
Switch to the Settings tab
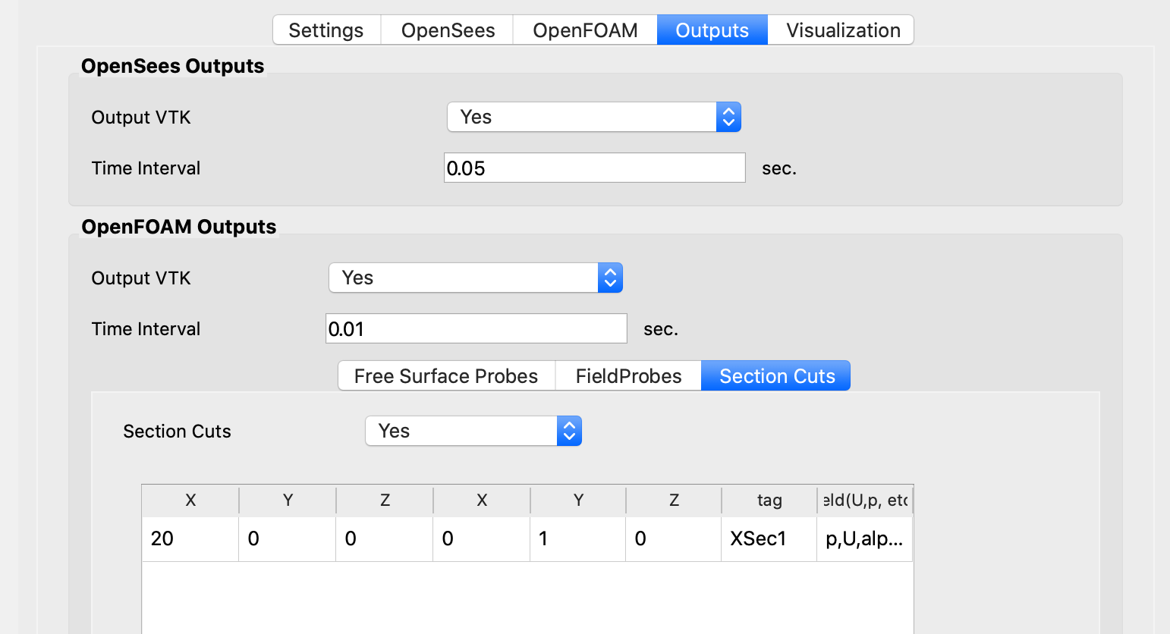point(326,30)
